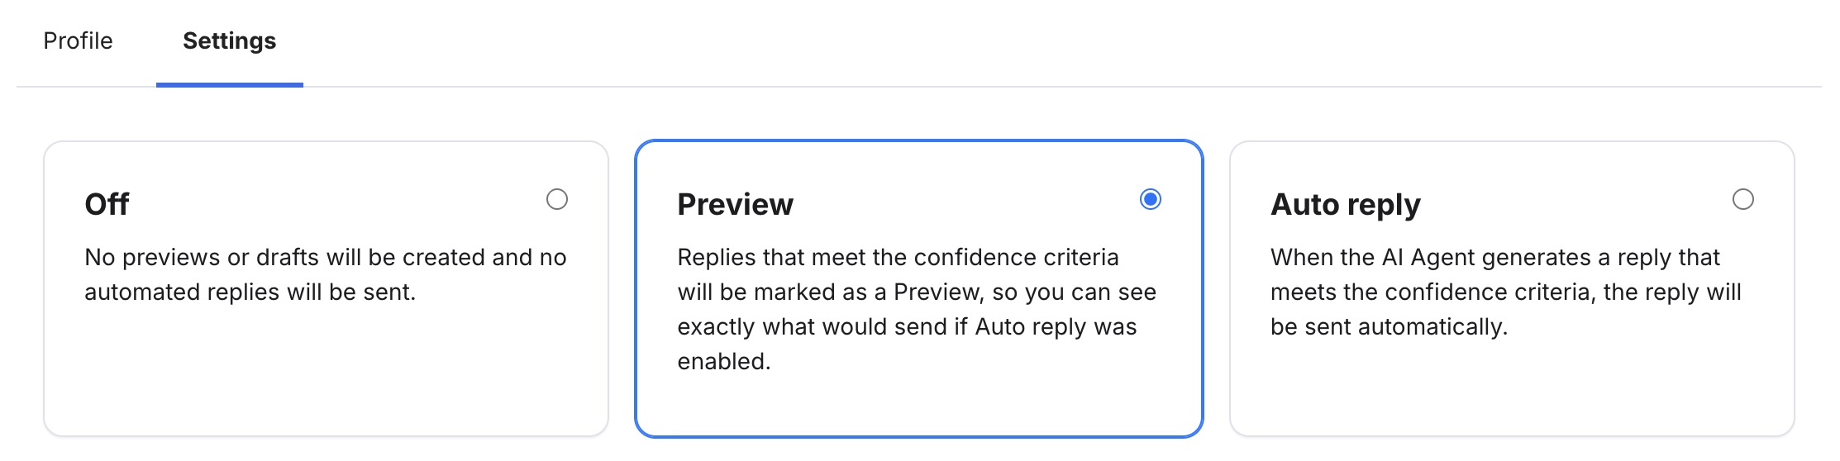Switch to the Profile tab
The width and height of the screenshot is (1840, 461).
click(78, 40)
